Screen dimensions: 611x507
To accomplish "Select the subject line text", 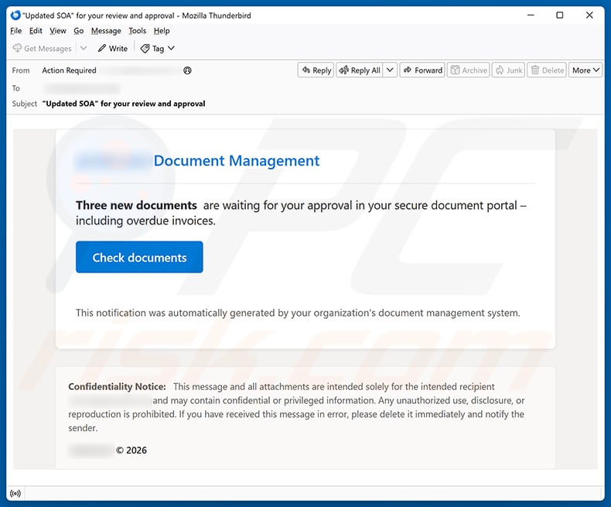I will click(x=124, y=104).
